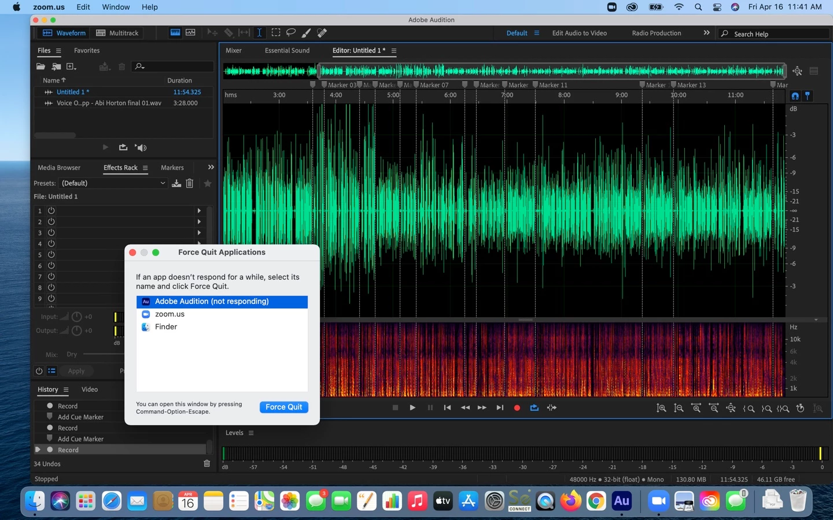This screenshot has width=833, height=520.
Task: Toggle power for effect slot 5
Action: point(51,255)
